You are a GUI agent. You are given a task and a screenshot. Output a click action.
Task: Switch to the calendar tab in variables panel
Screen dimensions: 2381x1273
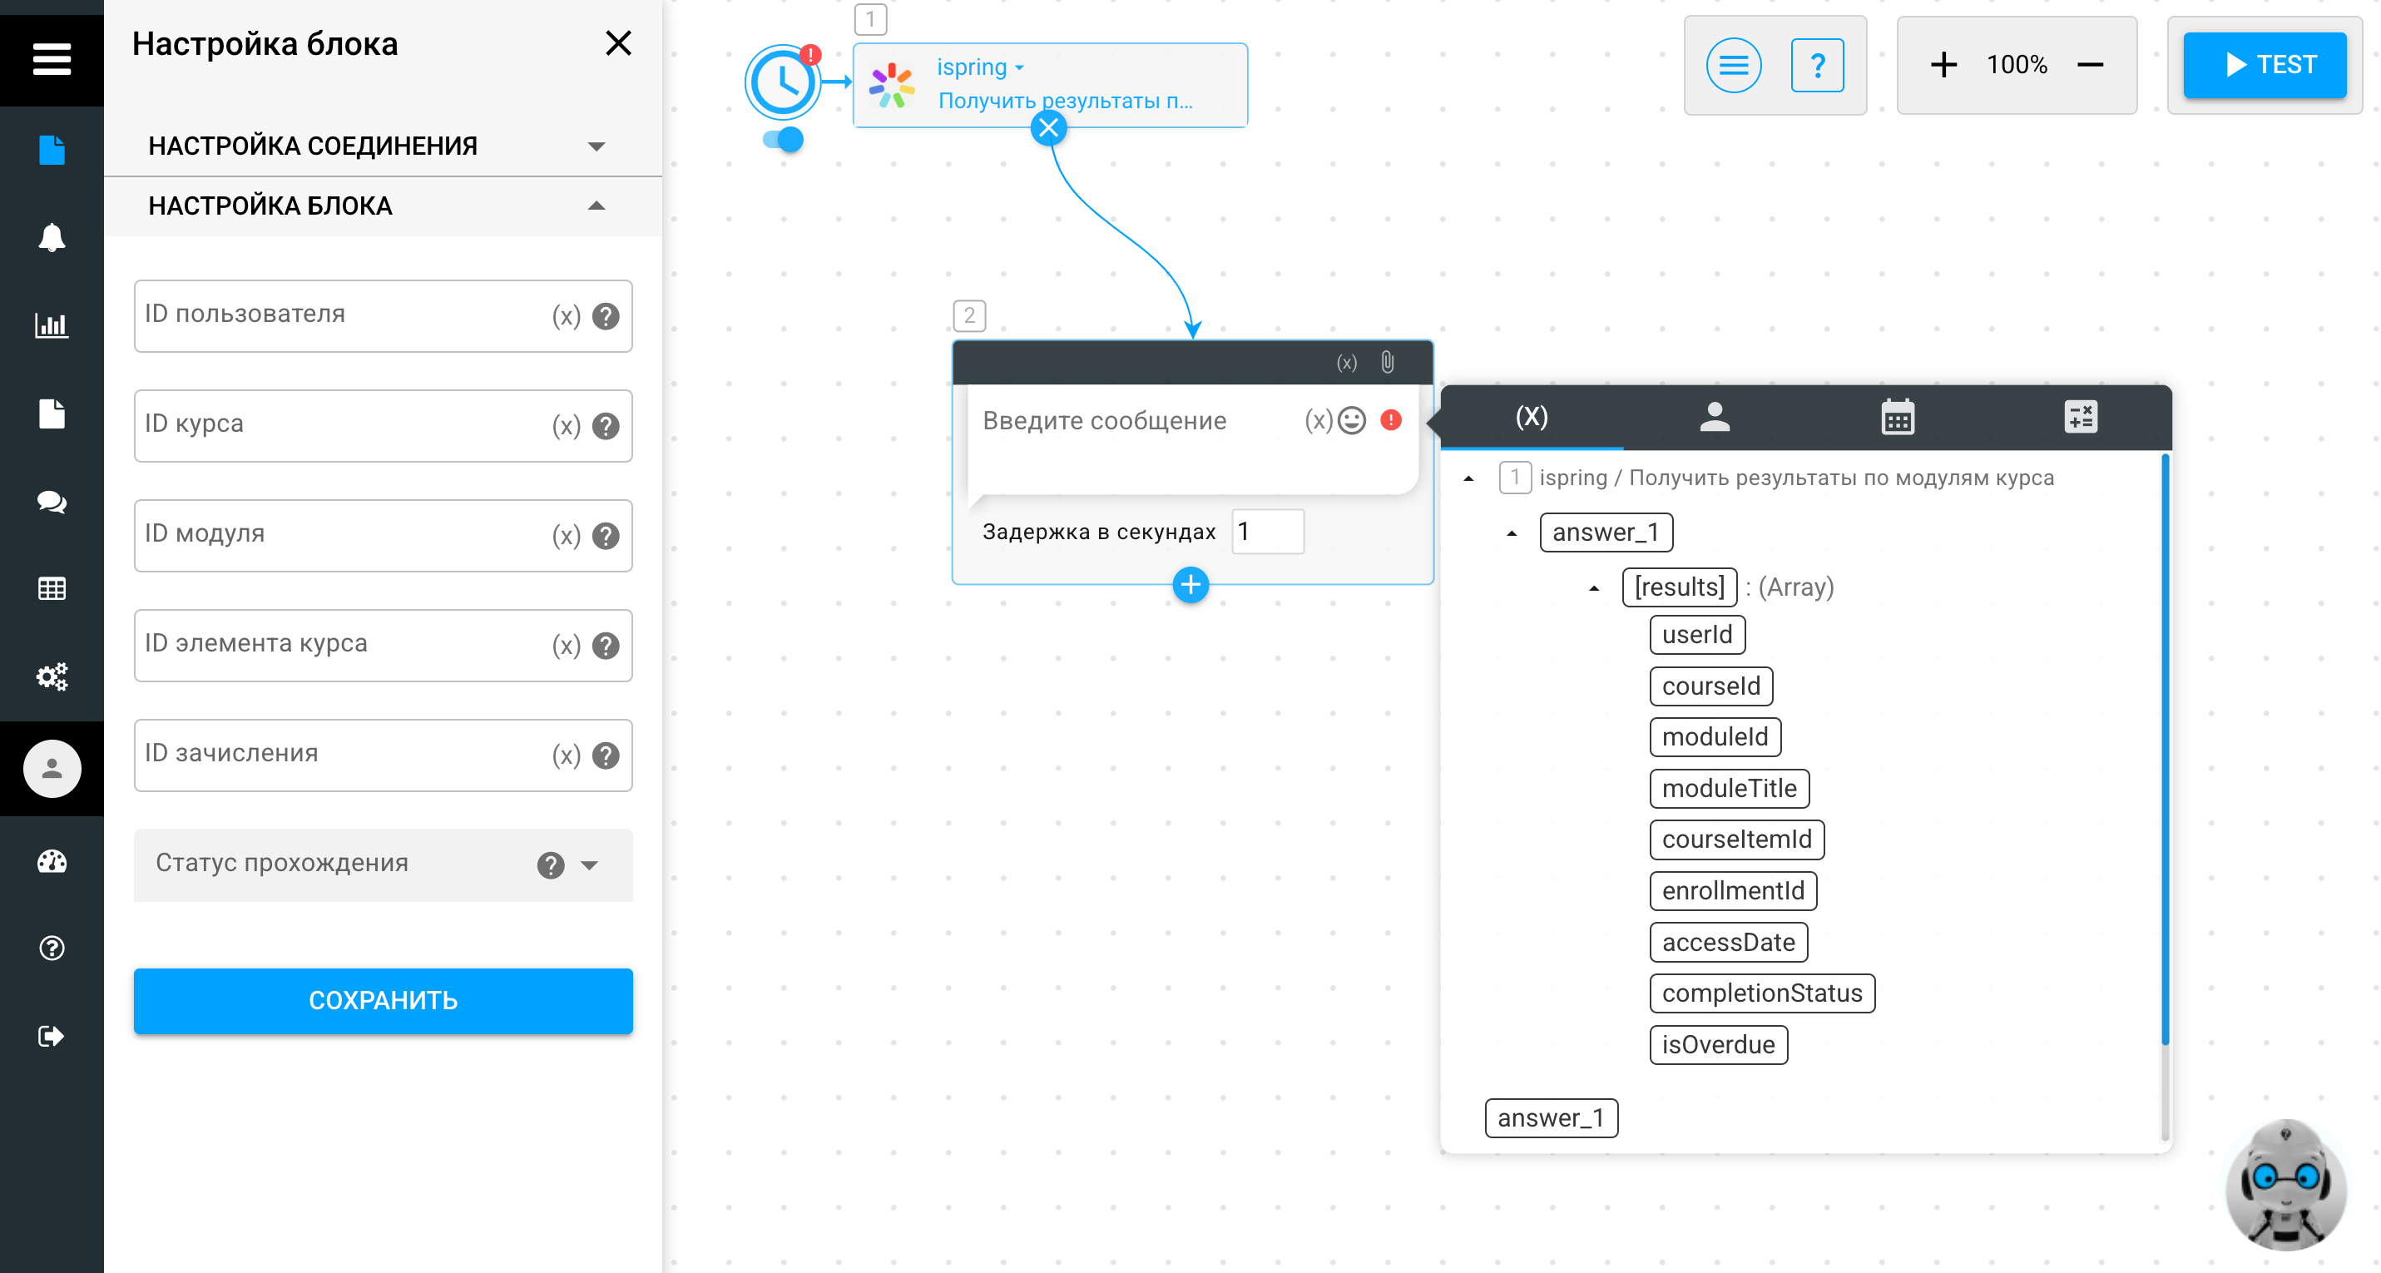coord(1898,417)
